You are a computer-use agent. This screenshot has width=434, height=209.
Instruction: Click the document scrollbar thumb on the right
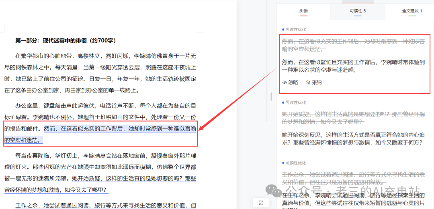point(266,61)
